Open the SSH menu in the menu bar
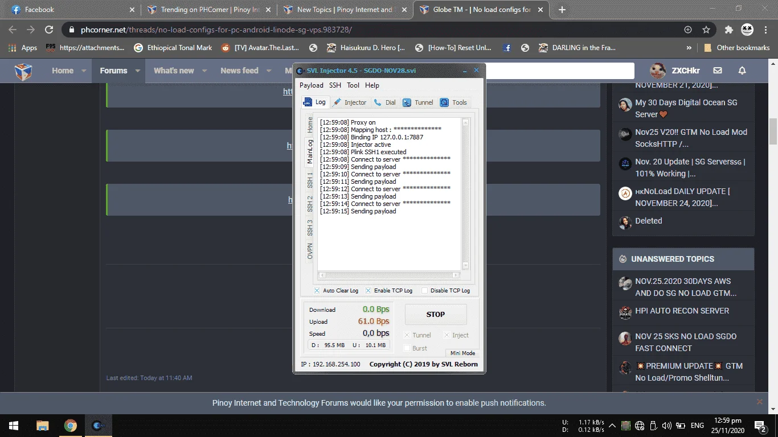 (x=335, y=85)
